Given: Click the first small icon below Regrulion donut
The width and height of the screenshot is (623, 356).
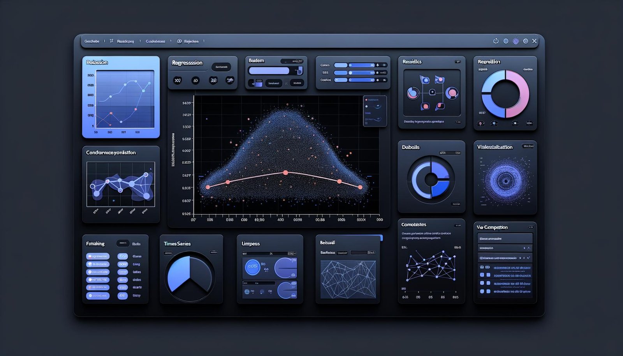Looking at the screenshot, I should (x=481, y=123).
